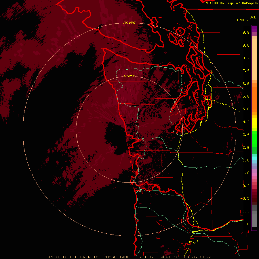Select the 7.4 legend value
The width and height of the screenshot is (259, 259).
point(246,71)
